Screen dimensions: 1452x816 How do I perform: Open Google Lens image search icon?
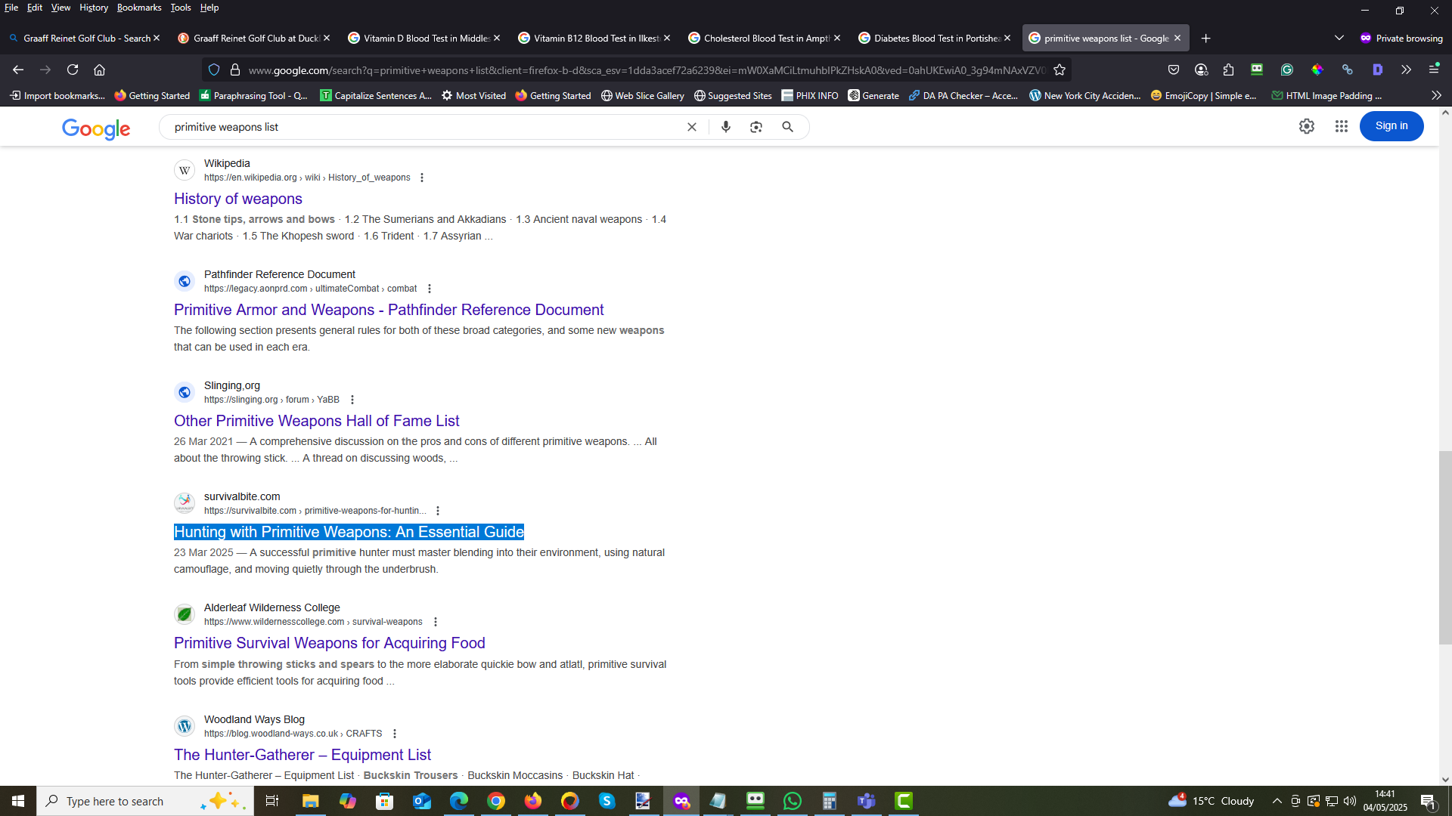click(x=756, y=127)
